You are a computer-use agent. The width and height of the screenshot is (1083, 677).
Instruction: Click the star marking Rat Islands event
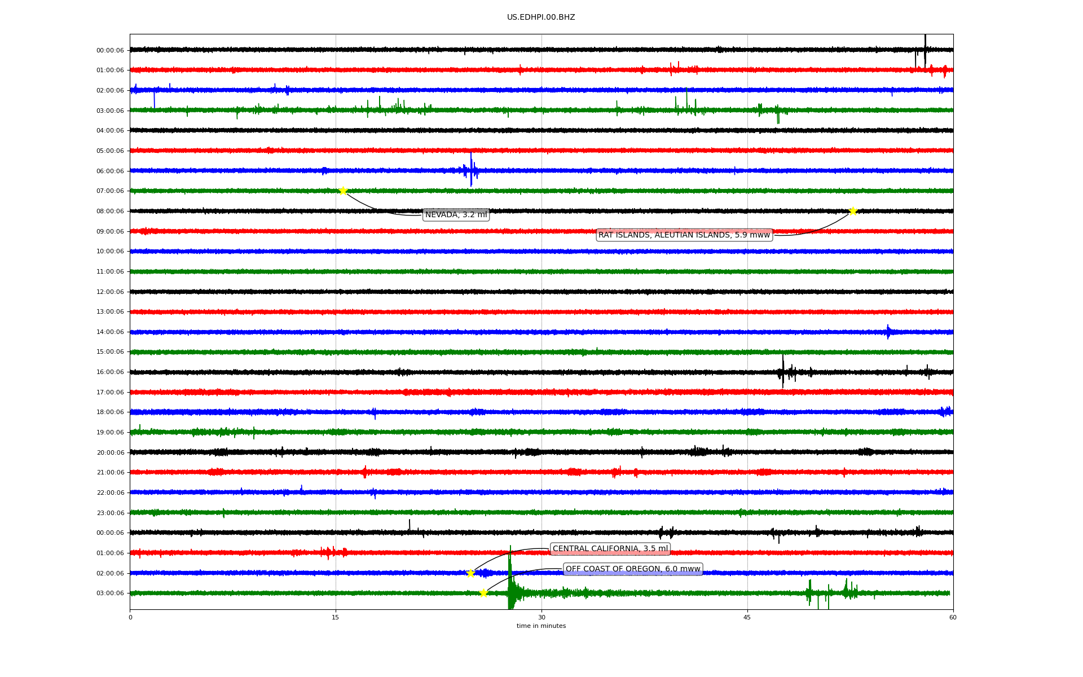[853, 211]
